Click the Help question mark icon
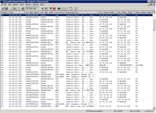The width and height of the screenshot is (156, 113). pyautogui.click(x=75, y=8)
